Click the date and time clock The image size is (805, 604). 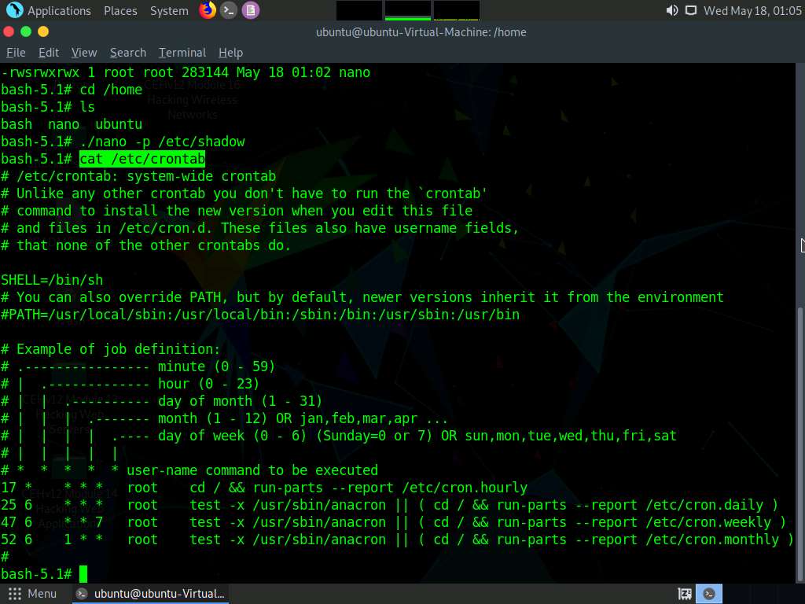click(752, 11)
